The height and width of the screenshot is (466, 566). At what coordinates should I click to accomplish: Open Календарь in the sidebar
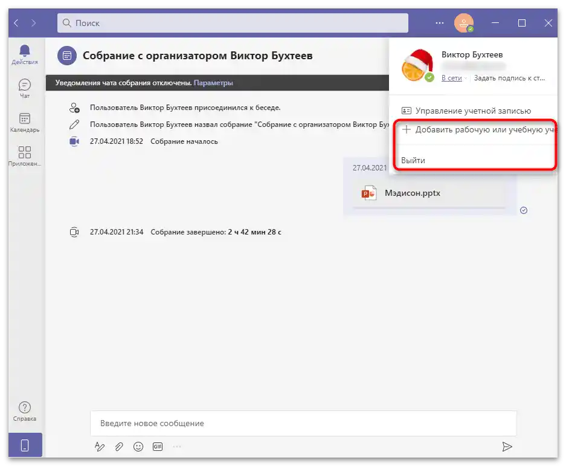point(25,123)
